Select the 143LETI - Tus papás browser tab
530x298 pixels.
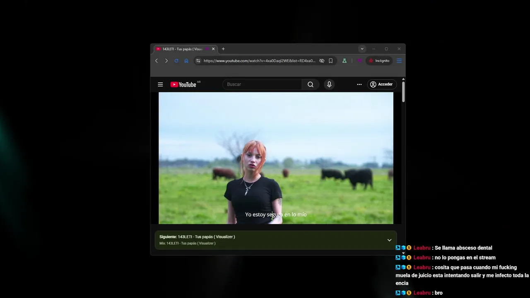[x=185, y=49]
